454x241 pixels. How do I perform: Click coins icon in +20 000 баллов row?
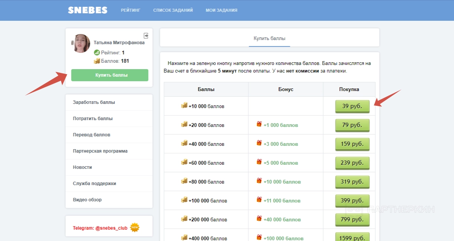(184, 124)
